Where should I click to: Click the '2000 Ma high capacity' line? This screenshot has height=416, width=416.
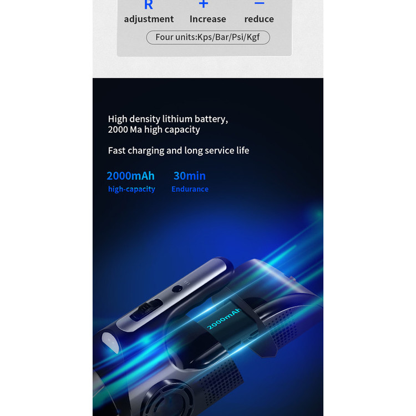pos(154,130)
